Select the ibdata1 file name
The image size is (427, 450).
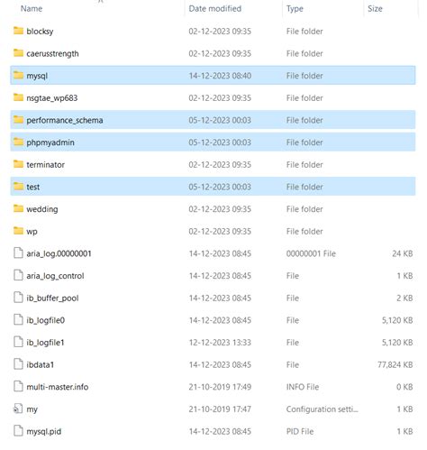(41, 365)
